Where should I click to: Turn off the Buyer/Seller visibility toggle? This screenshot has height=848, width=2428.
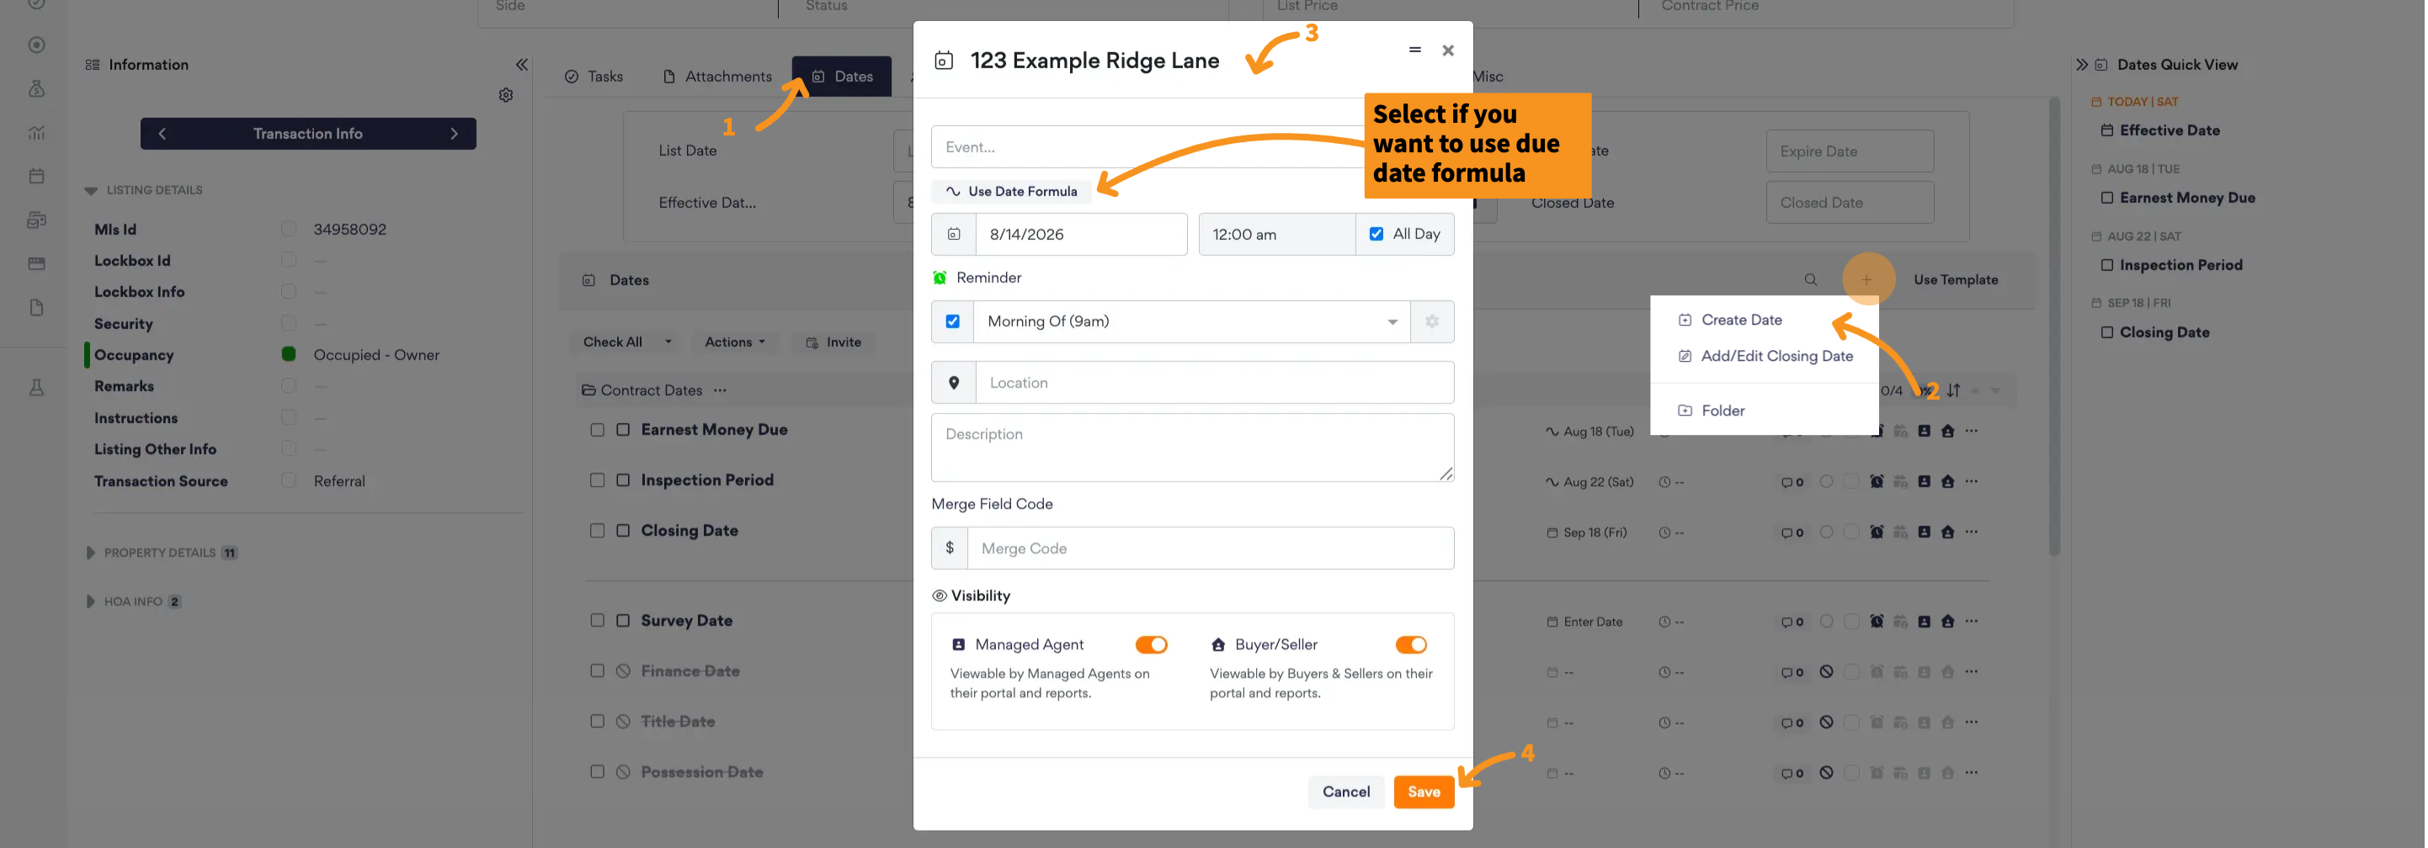(x=1411, y=644)
